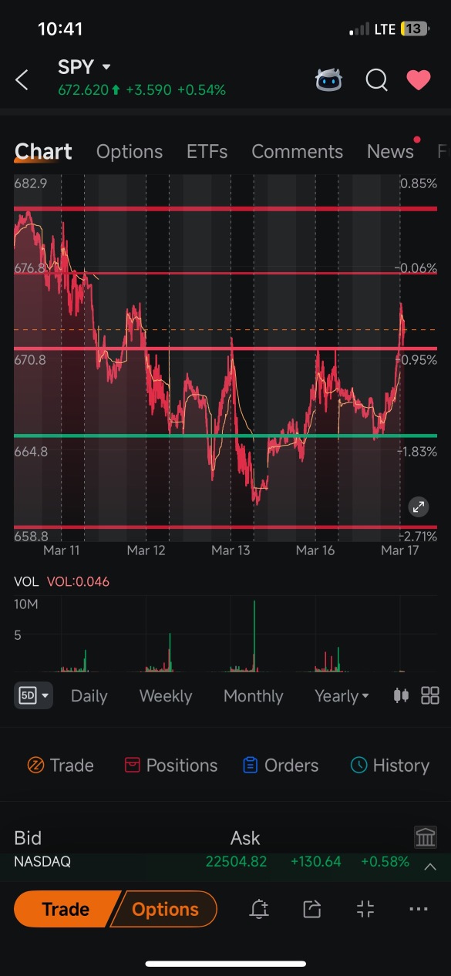
Task: Open the chart layout grid icon
Action: [x=430, y=695]
